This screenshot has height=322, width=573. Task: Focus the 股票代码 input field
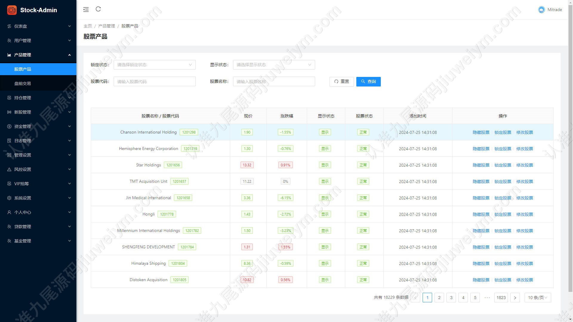click(x=155, y=81)
